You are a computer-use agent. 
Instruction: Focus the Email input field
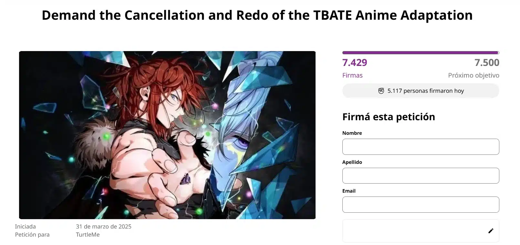point(421,205)
